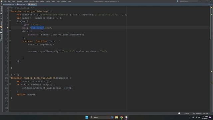
Task: Click document.getElementById on line 14
Action: click(45, 51)
